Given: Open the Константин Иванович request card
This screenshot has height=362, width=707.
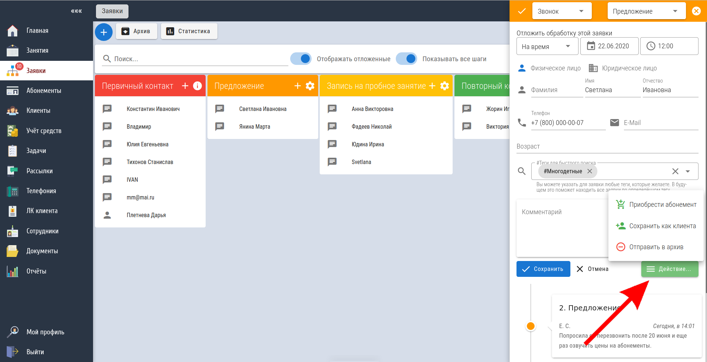Looking at the screenshot, I should tap(150, 109).
